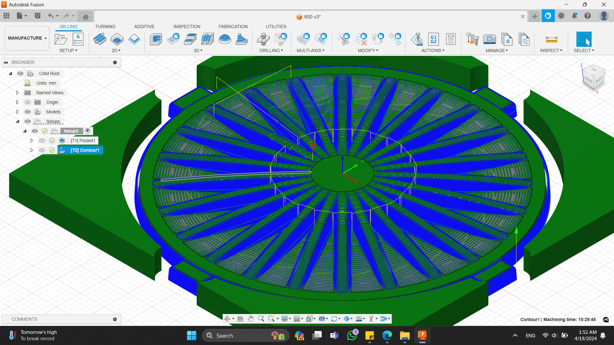Click the Measure ruler icon
614x345 pixels.
[551, 39]
